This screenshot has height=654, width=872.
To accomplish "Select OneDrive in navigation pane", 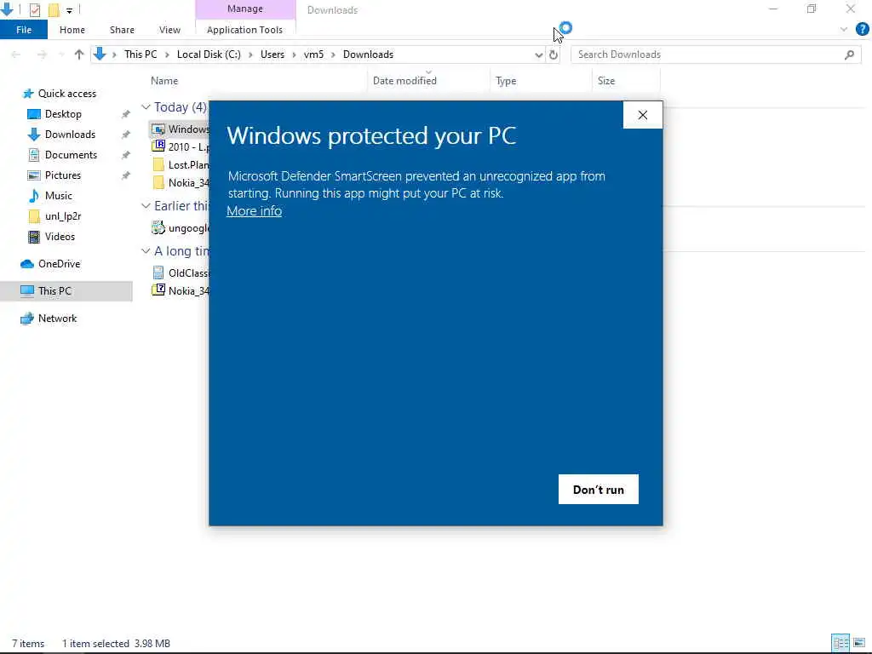I will tap(59, 264).
